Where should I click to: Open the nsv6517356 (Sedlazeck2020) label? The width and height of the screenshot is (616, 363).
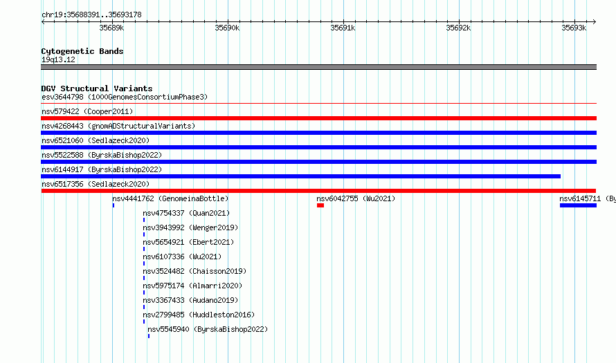tap(96, 184)
